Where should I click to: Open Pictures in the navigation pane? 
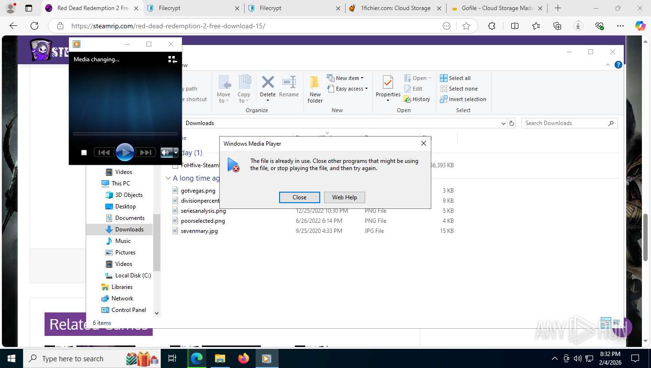coord(125,253)
